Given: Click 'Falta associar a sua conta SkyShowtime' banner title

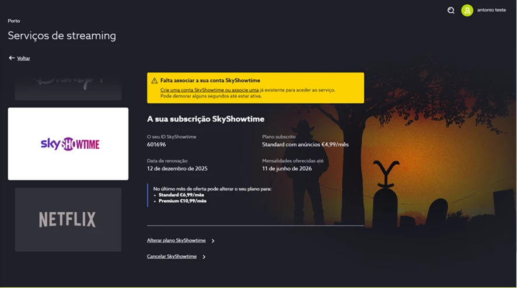Looking at the screenshot, I should [210, 80].
